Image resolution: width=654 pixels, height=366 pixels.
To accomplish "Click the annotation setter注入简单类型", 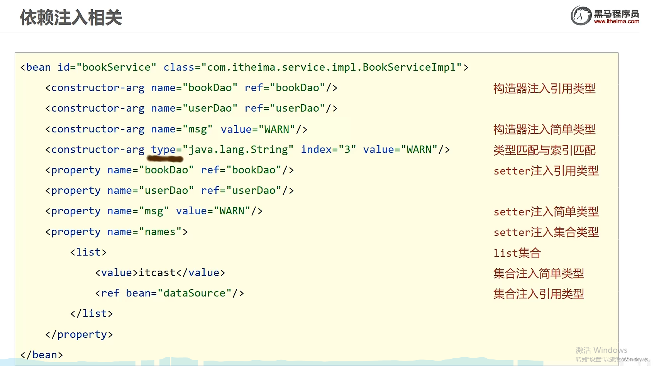I will (x=546, y=212).
